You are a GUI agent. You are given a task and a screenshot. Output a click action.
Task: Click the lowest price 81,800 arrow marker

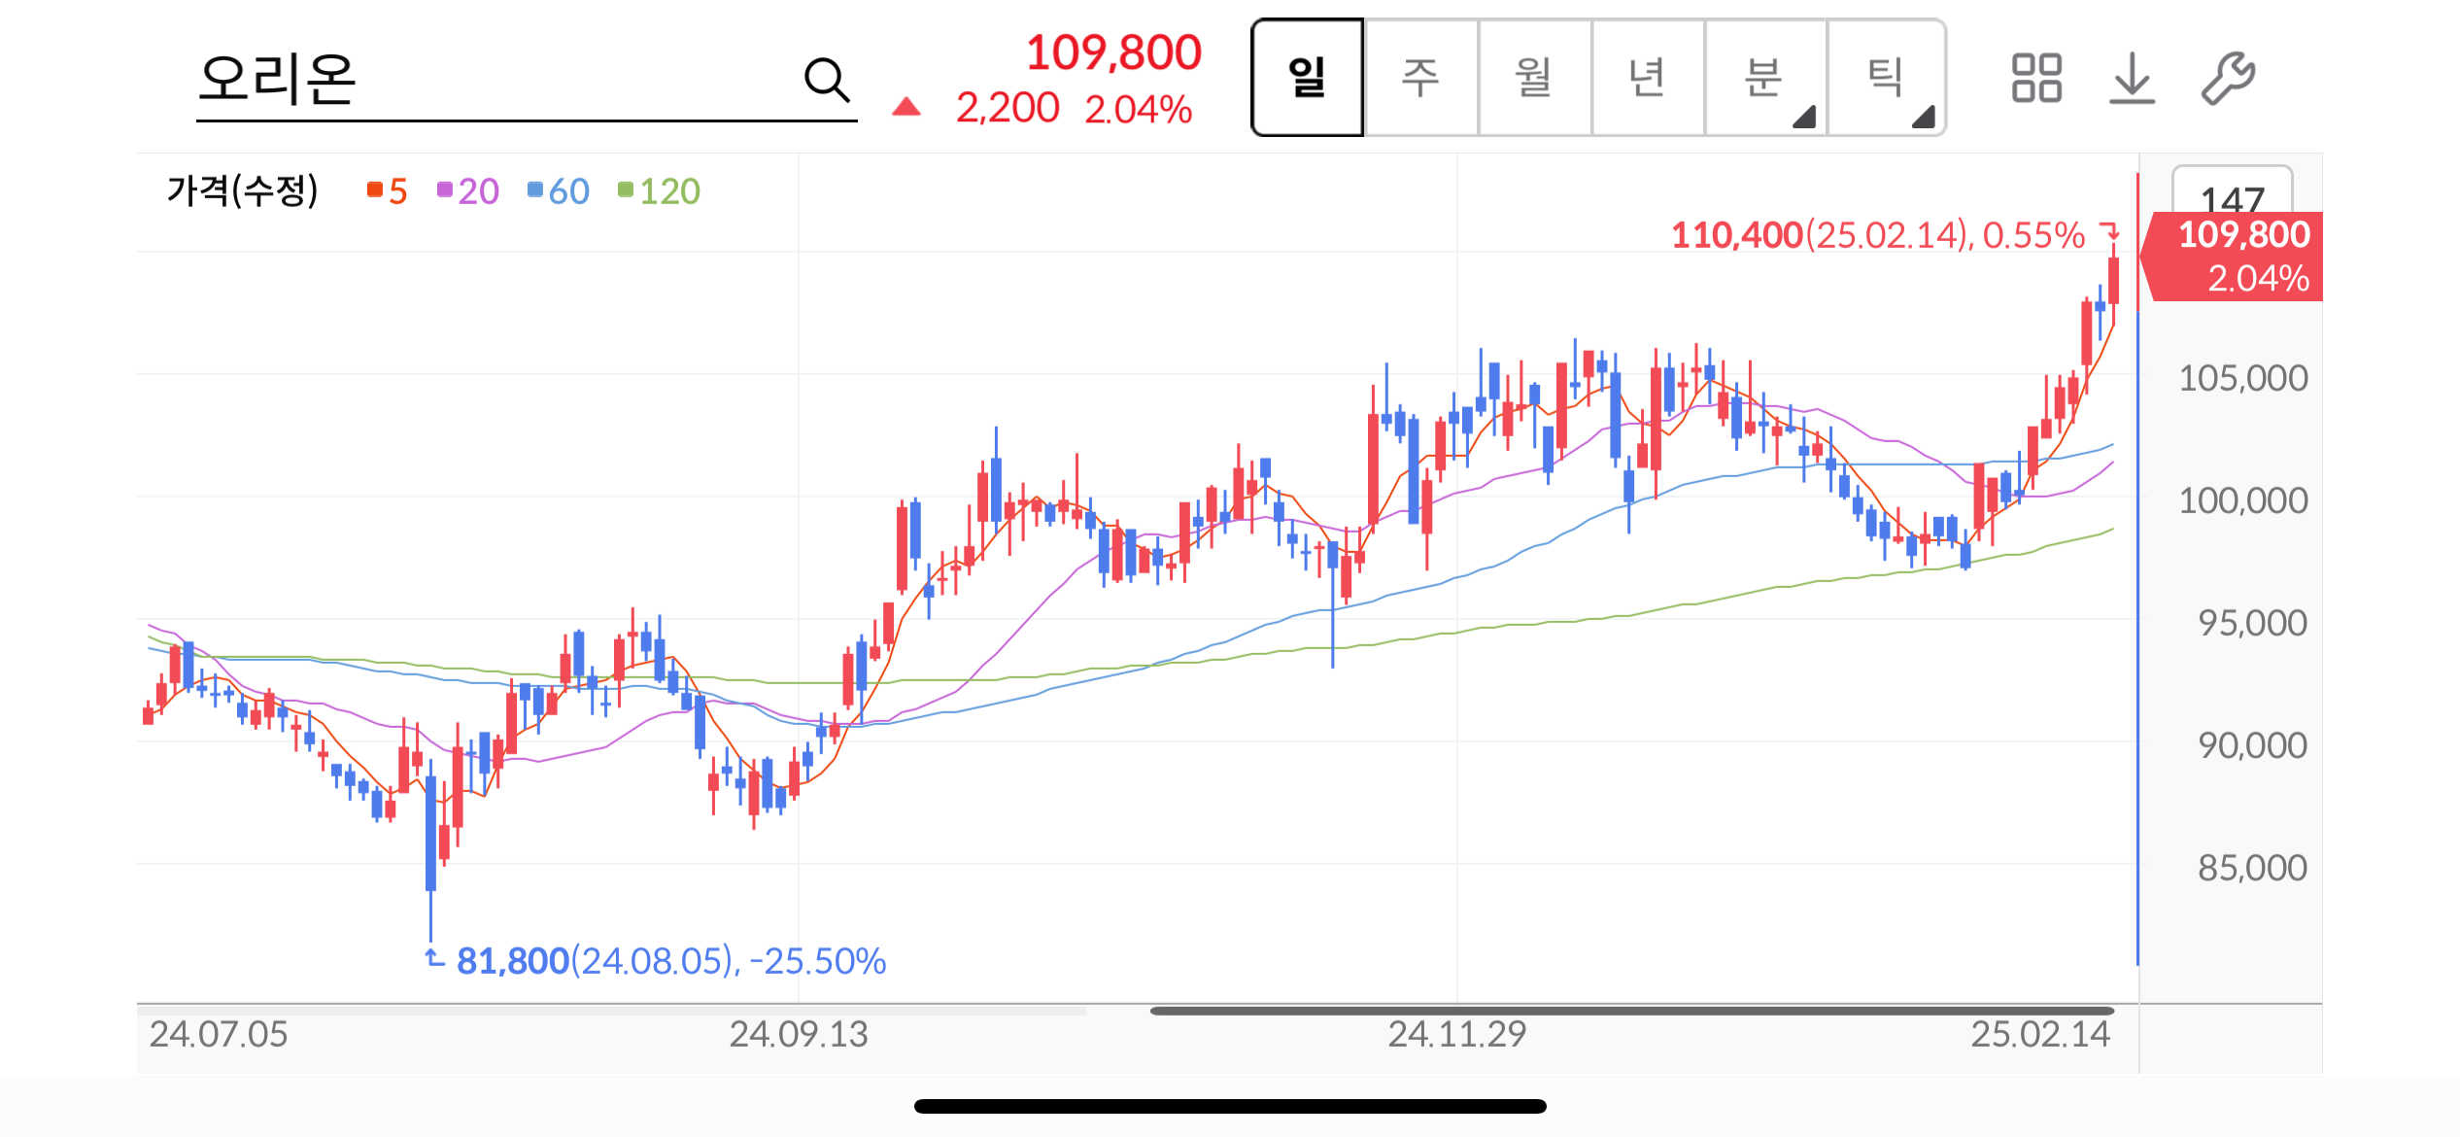coord(434,958)
